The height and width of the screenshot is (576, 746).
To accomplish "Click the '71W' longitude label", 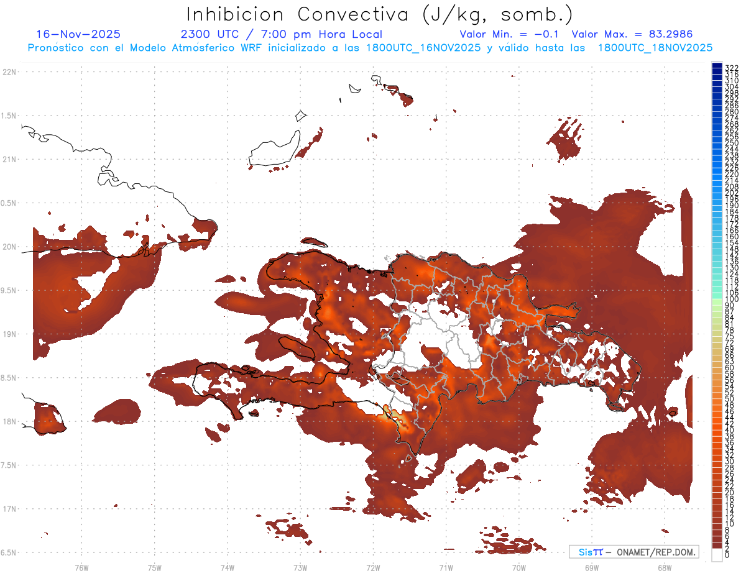I will tap(446, 567).
